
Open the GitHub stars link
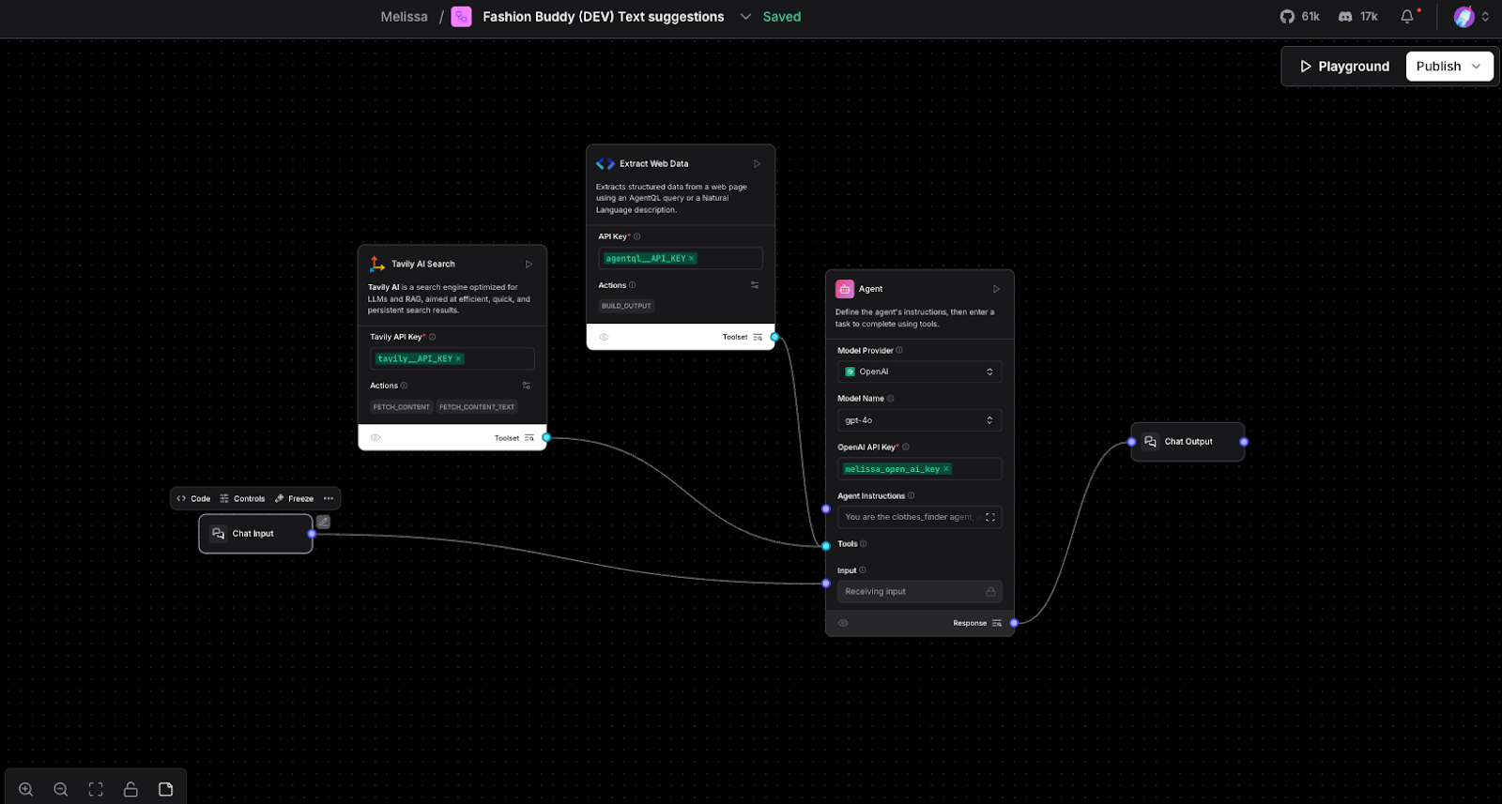click(1299, 16)
